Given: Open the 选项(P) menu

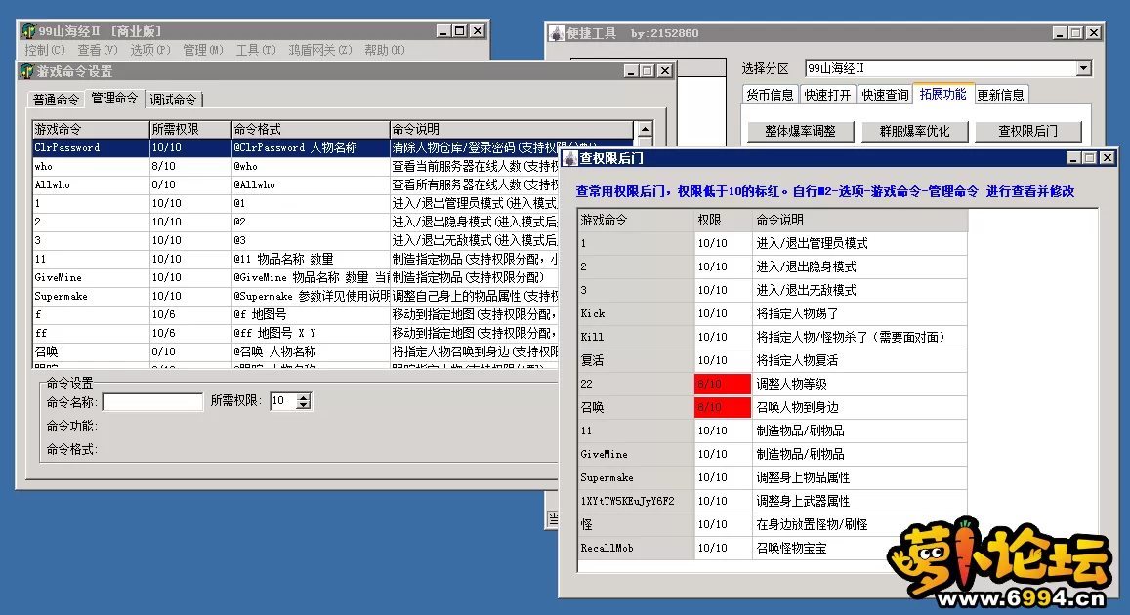Looking at the screenshot, I should pyautogui.click(x=149, y=50).
